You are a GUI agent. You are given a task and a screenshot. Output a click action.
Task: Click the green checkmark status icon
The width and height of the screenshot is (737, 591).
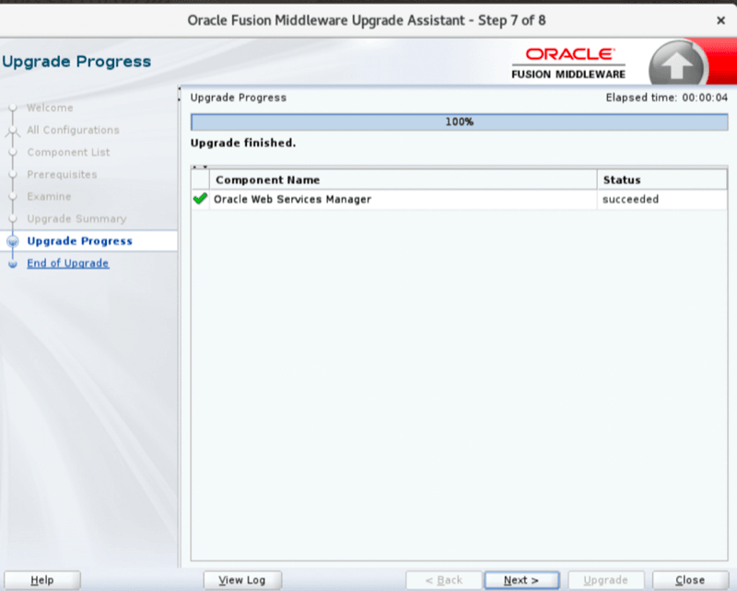[200, 199]
